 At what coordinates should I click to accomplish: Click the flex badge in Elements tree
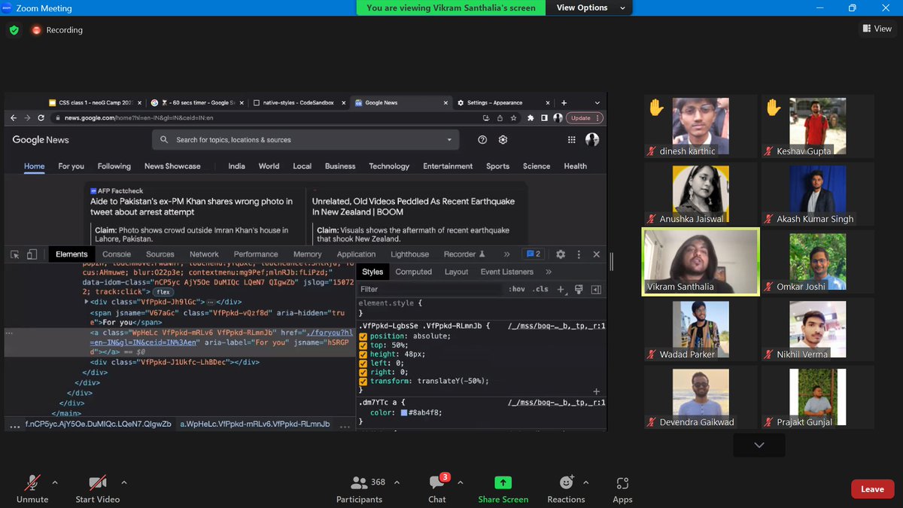click(x=163, y=291)
